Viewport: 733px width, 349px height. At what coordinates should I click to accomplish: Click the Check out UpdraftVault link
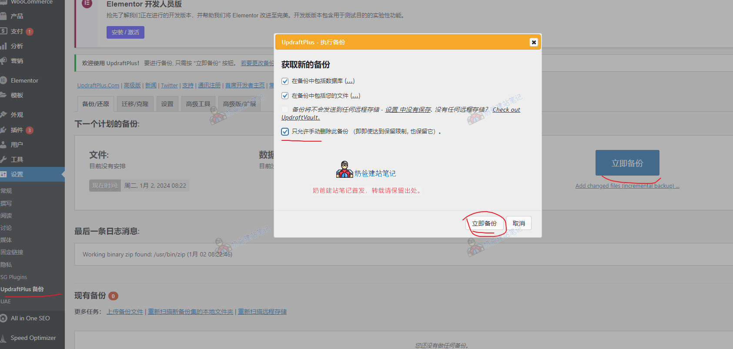(506, 110)
